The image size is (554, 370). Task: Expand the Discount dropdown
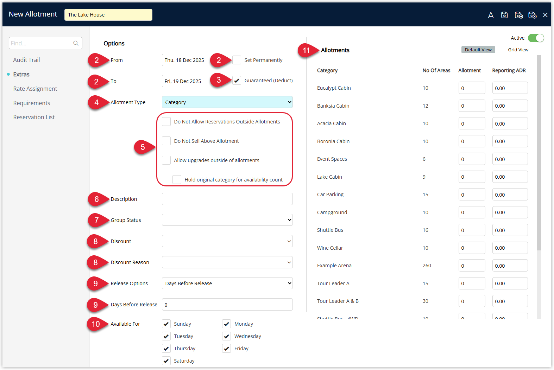[227, 241]
